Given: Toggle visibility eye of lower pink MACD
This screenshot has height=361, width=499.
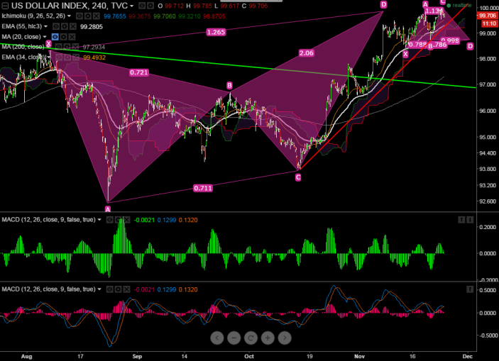Looking at the screenshot, I should pos(110,289).
